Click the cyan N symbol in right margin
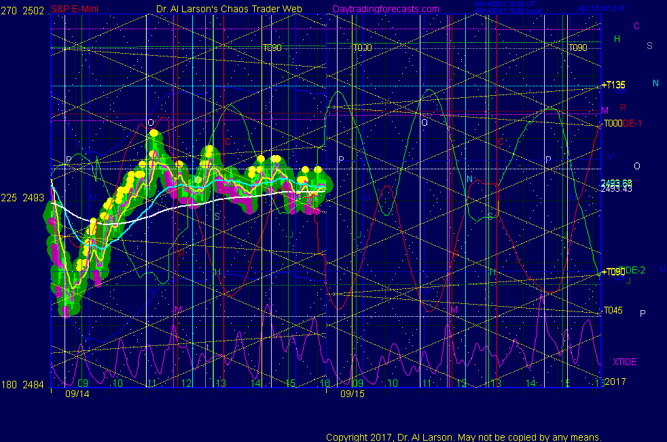Image resolution: width=667 pixels, height=442 pixels. (x=655, y=83)
